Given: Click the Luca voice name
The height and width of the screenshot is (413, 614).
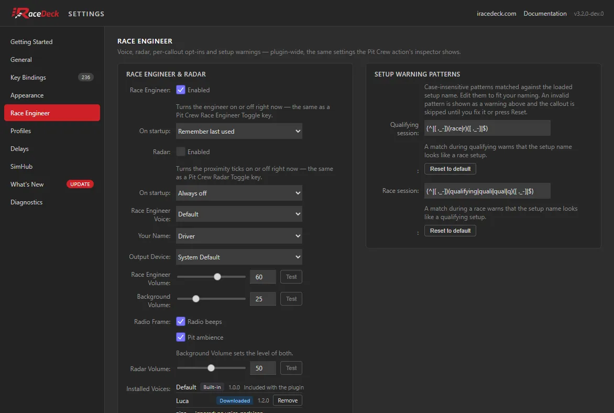Looking at the screenshot, I should pos(182,401).
